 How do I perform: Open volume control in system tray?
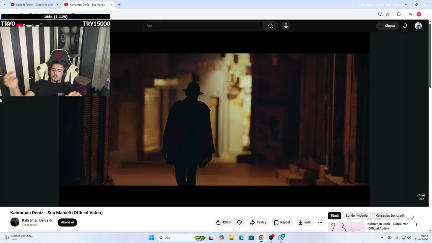tap(409, 238)
